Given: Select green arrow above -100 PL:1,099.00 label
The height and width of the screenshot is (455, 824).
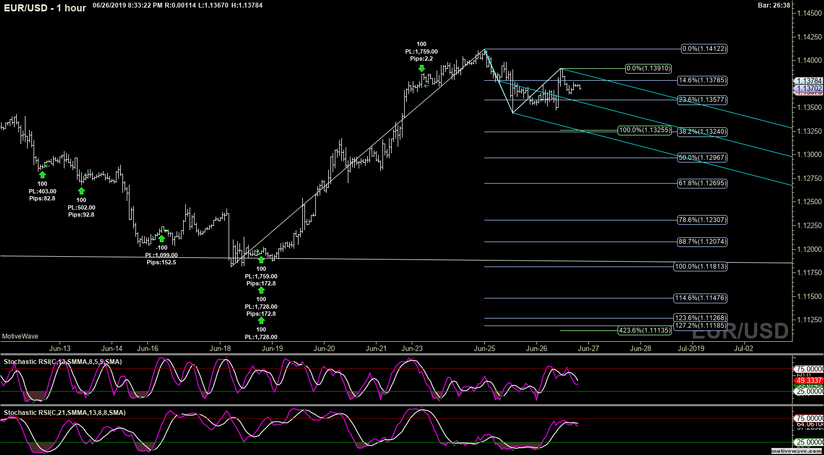Looking at the screenshot, I should (161, 239).
